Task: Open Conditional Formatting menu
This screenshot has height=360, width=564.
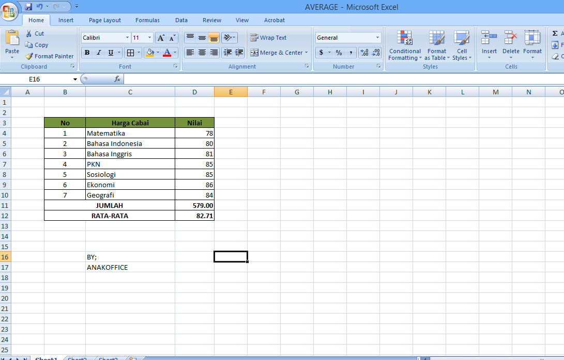Action: (x=405, y=45)
